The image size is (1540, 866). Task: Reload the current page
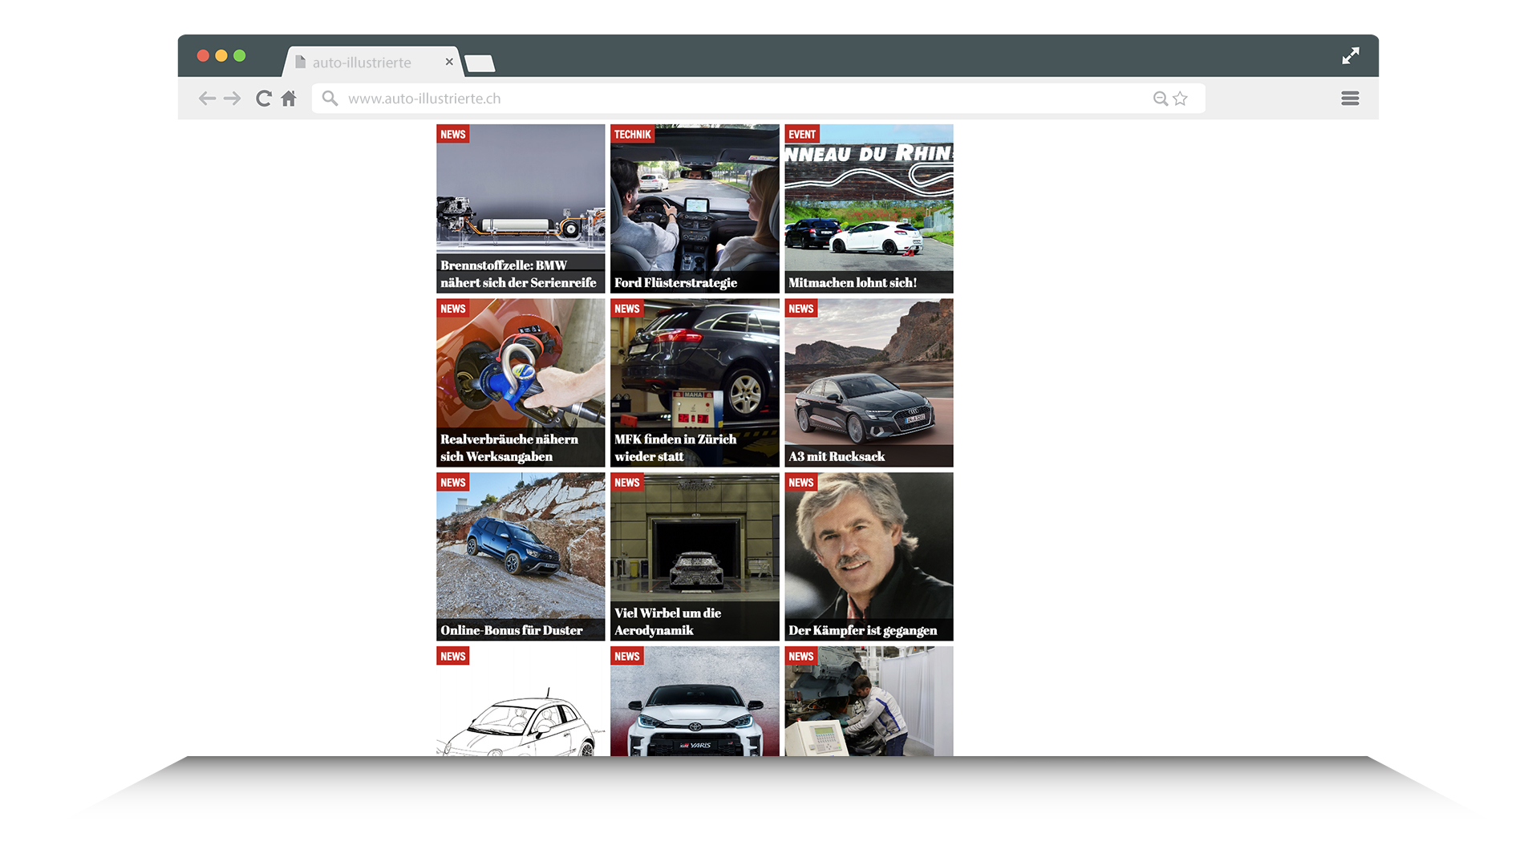(x=263, y=98)
